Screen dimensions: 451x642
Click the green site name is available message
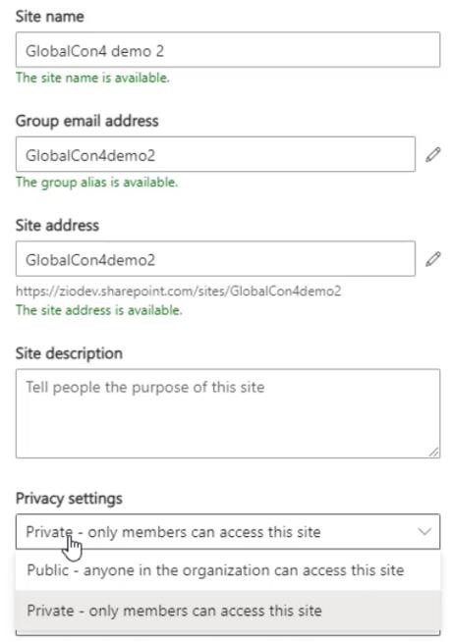[92, 78]
